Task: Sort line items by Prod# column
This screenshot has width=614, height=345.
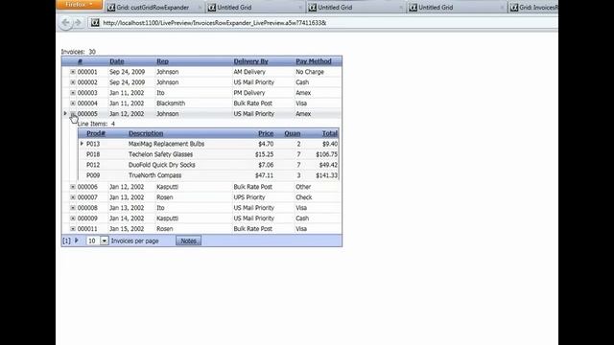Action: (96, 133)
